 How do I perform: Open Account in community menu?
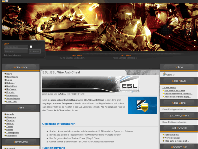tap(11, 148)
